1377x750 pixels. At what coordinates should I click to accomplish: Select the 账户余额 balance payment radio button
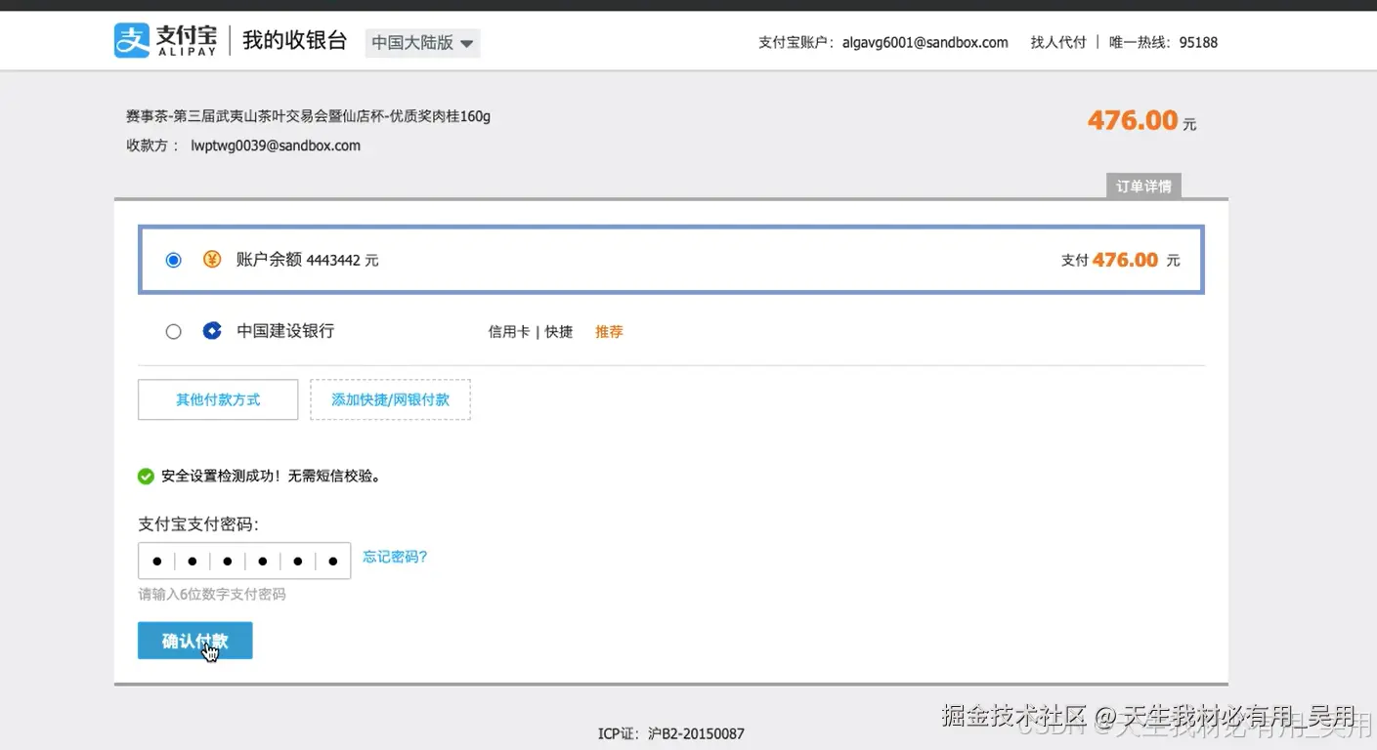173,259
